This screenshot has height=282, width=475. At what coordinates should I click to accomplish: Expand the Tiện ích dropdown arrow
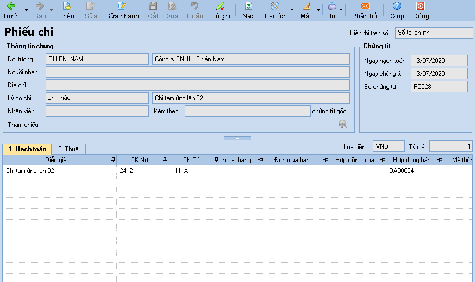(292, 10)
